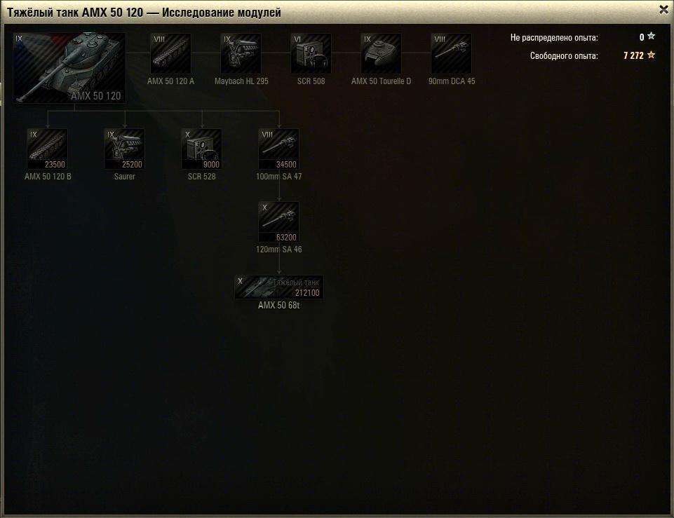Screen dimensions: 674x518
Task: Research the AMX 50 120 B suspension
Action: tap(47, 149)
